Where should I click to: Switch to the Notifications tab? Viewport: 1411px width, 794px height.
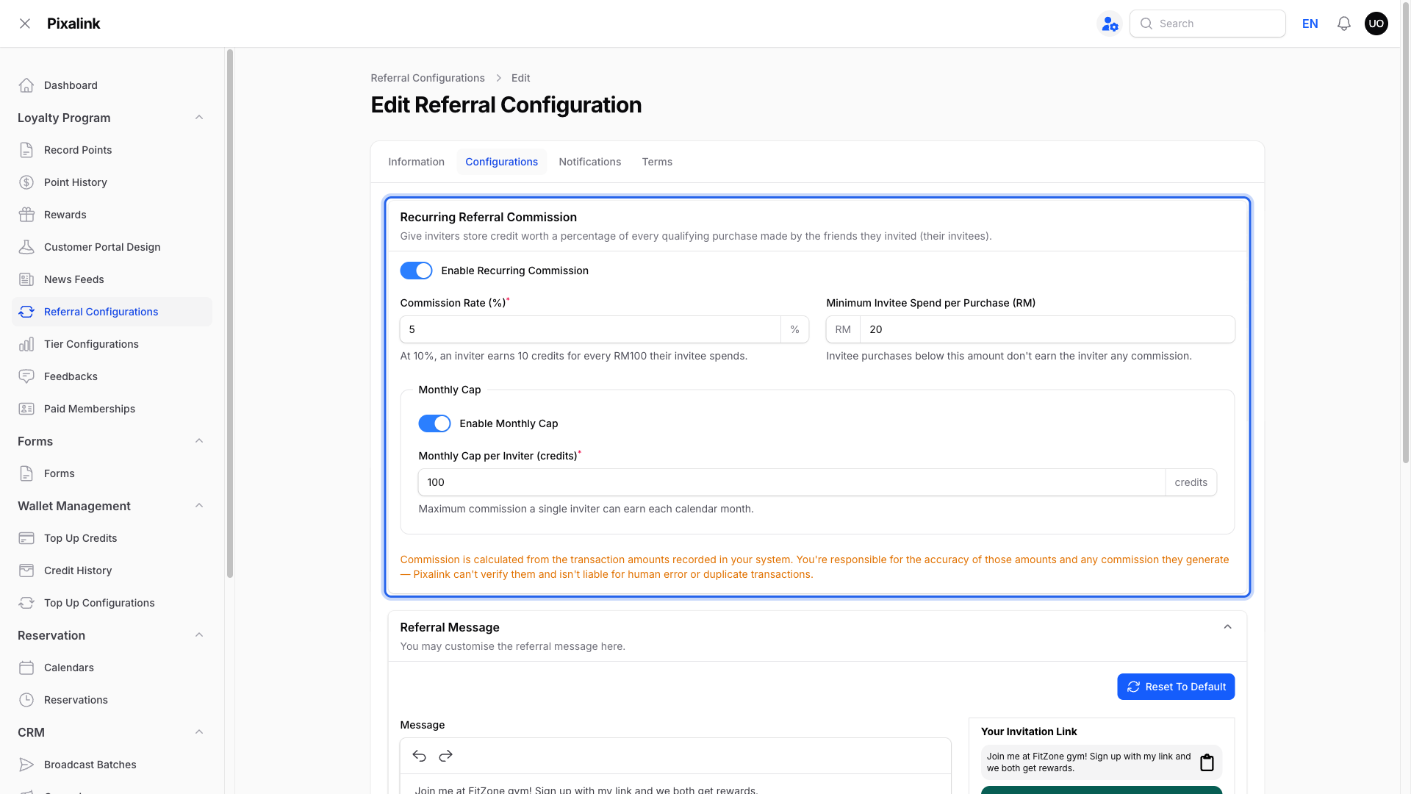tap(590, 162)
